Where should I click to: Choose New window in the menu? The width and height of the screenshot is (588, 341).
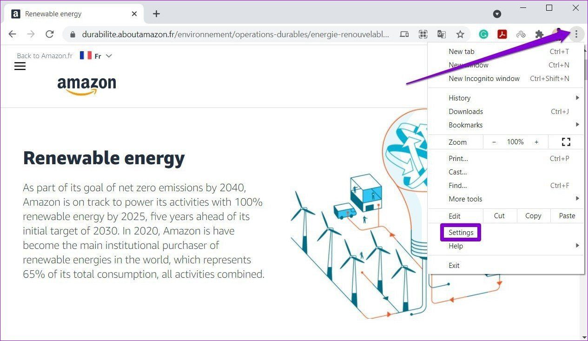coord(506,65)
